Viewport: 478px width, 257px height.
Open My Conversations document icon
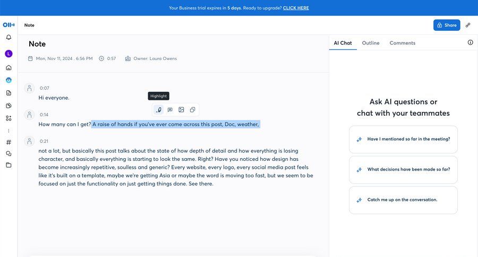(x=8, y=93)
